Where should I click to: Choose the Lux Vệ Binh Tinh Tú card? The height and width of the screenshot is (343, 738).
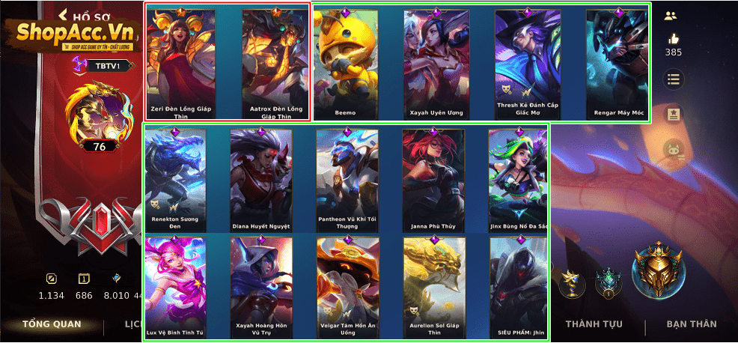pos(176,288)
